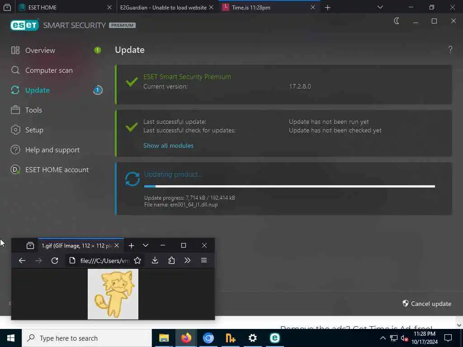The height and width of the screenshot is (347, 463).
Task: Click the Help and support question icon
Action: click(15, 150)
